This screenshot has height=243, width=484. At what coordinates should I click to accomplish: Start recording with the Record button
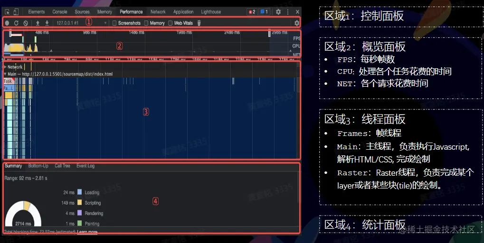point(7,23)
